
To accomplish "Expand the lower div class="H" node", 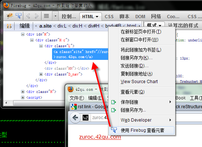I will [x=23, y=91].
